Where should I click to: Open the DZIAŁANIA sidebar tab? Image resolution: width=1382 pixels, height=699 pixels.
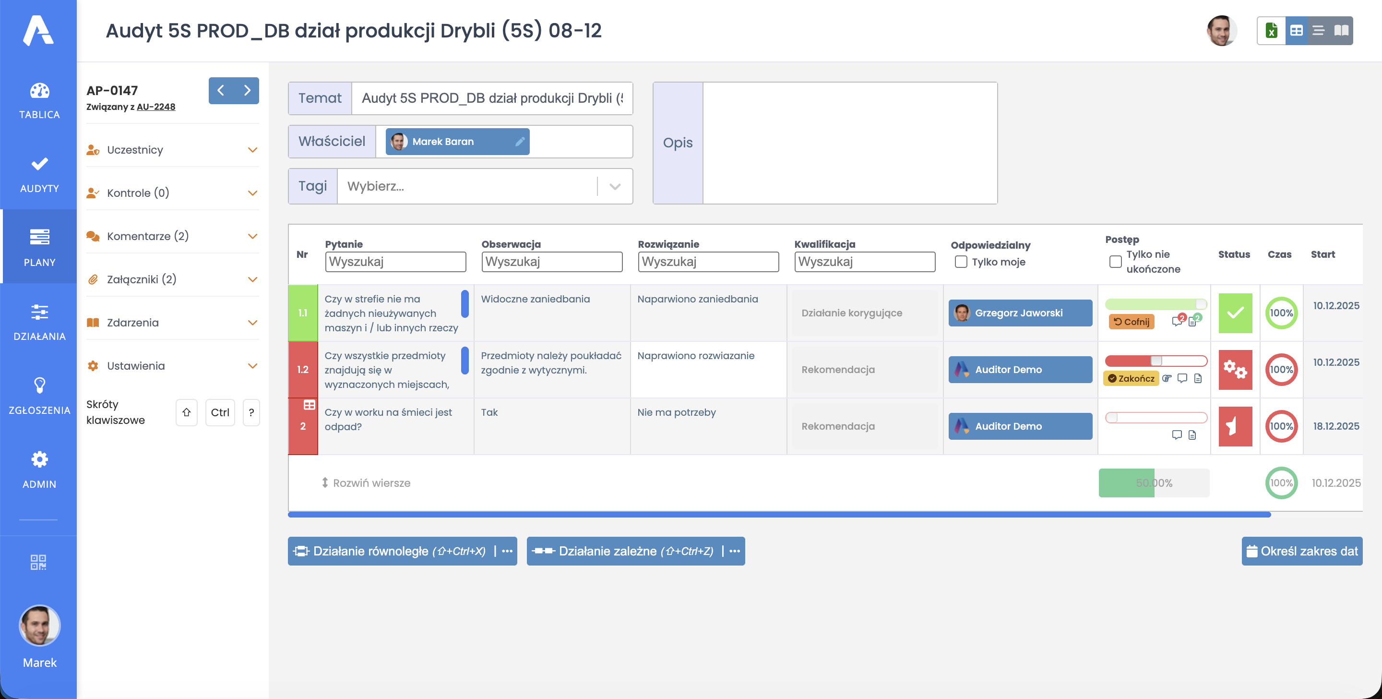pyautogui.click(x=39, y=321)
